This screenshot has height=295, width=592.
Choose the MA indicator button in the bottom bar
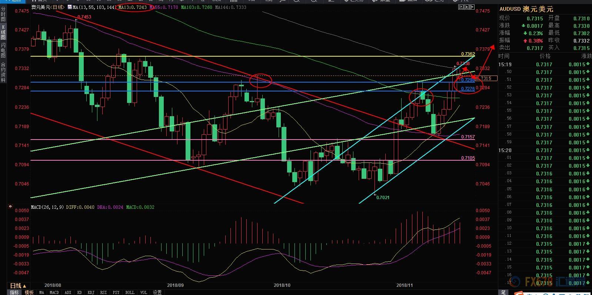[41, 292]
